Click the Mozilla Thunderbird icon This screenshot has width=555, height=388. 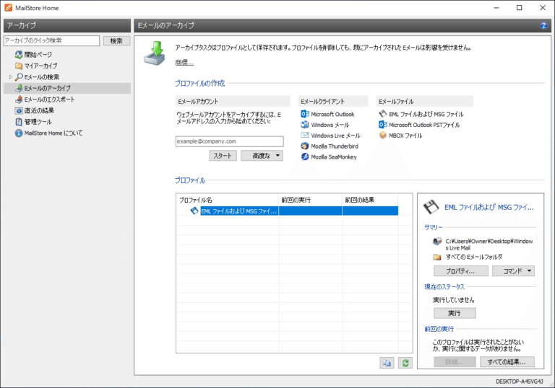[x=305, y=146]
